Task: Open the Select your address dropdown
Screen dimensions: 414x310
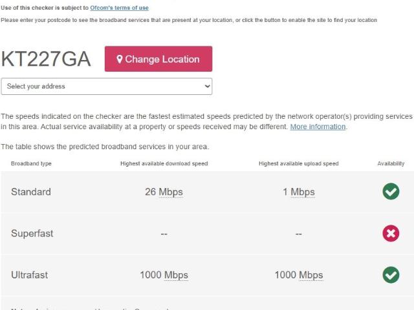Action: coord(107,86)
